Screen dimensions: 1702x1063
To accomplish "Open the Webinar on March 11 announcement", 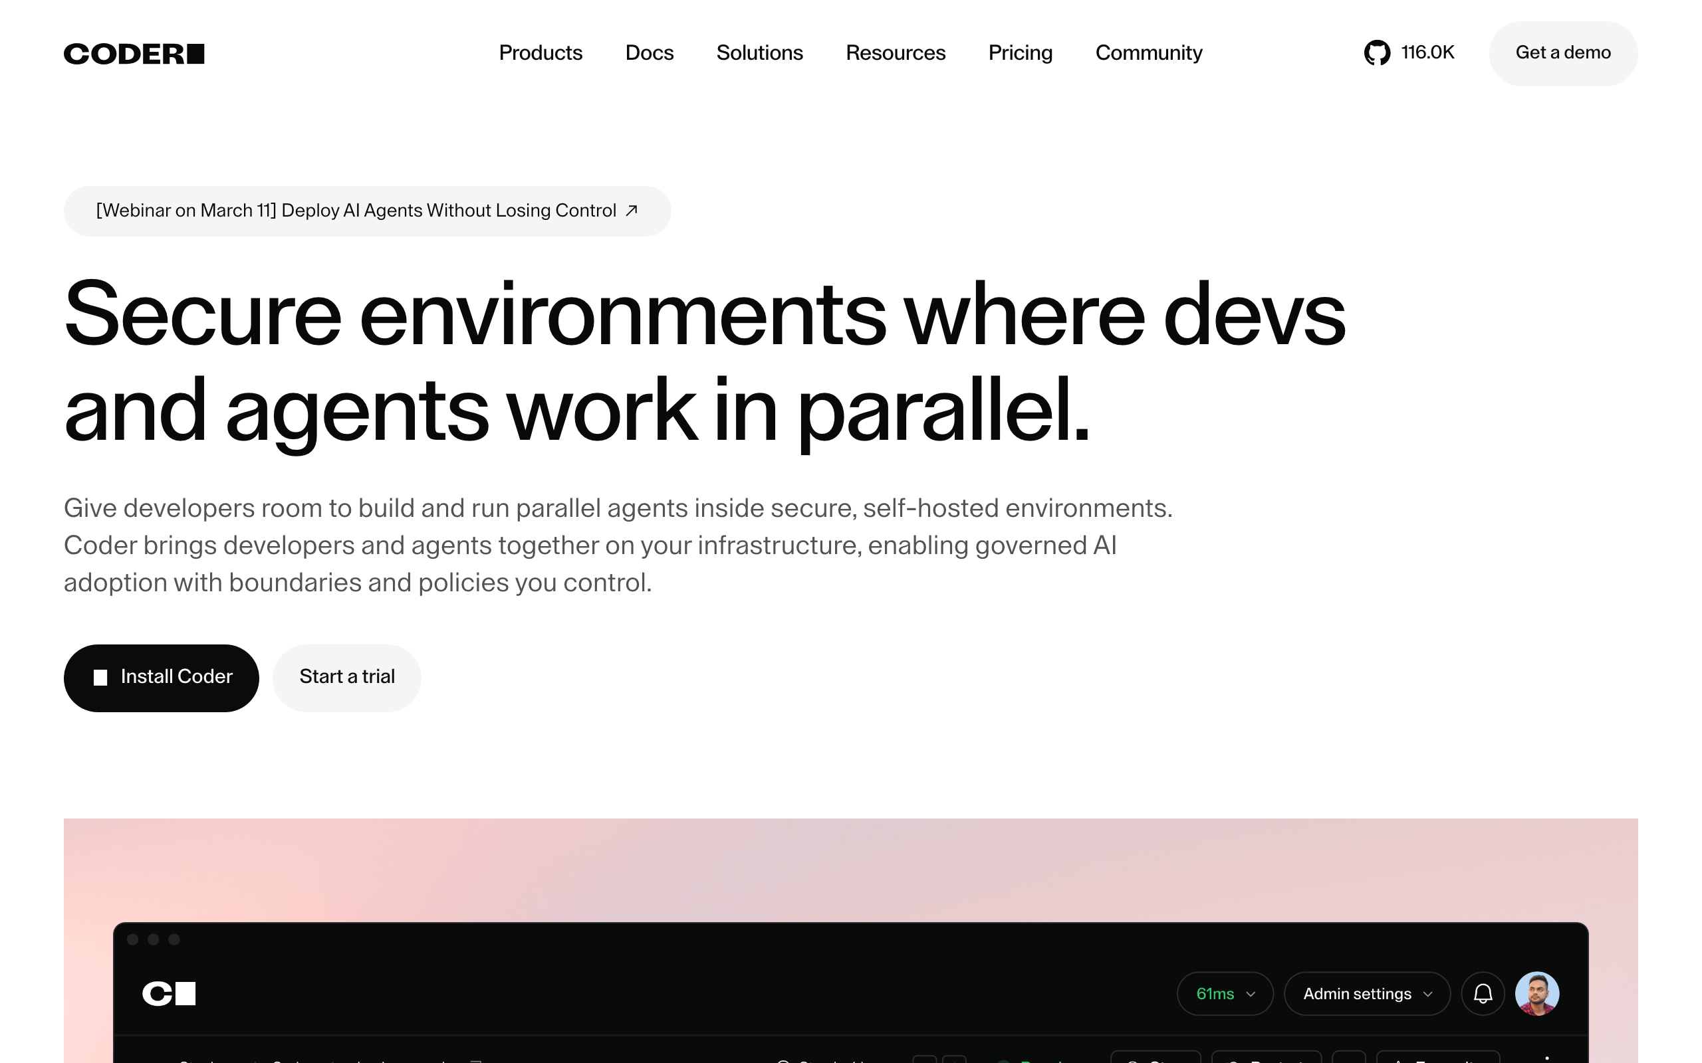I will (x=356, y=211).
